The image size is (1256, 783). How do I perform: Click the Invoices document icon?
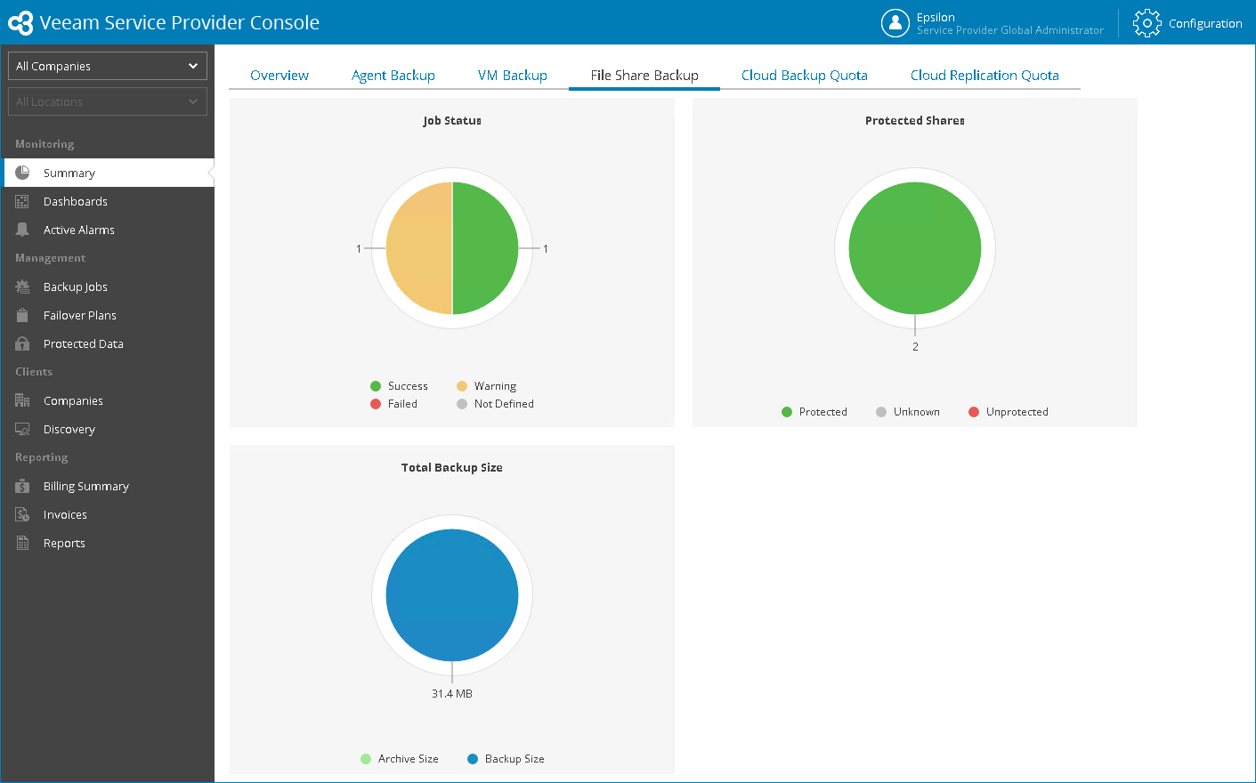22,514
